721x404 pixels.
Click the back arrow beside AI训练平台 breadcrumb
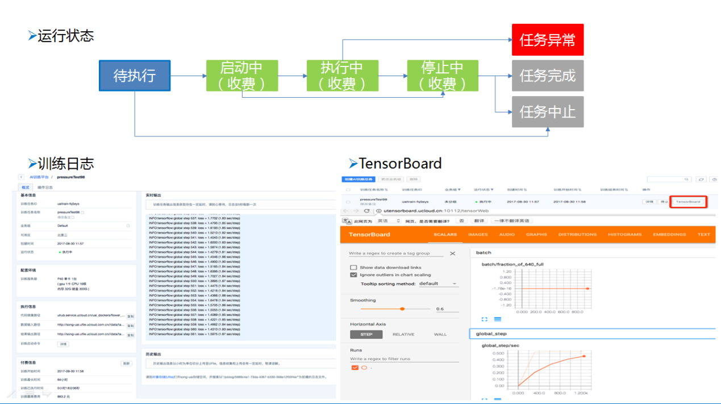(x=21, y=177)
